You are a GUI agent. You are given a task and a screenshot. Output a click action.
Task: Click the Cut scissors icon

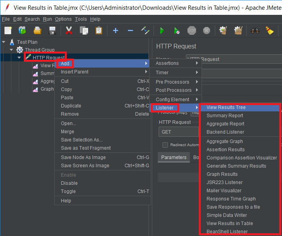69,30
